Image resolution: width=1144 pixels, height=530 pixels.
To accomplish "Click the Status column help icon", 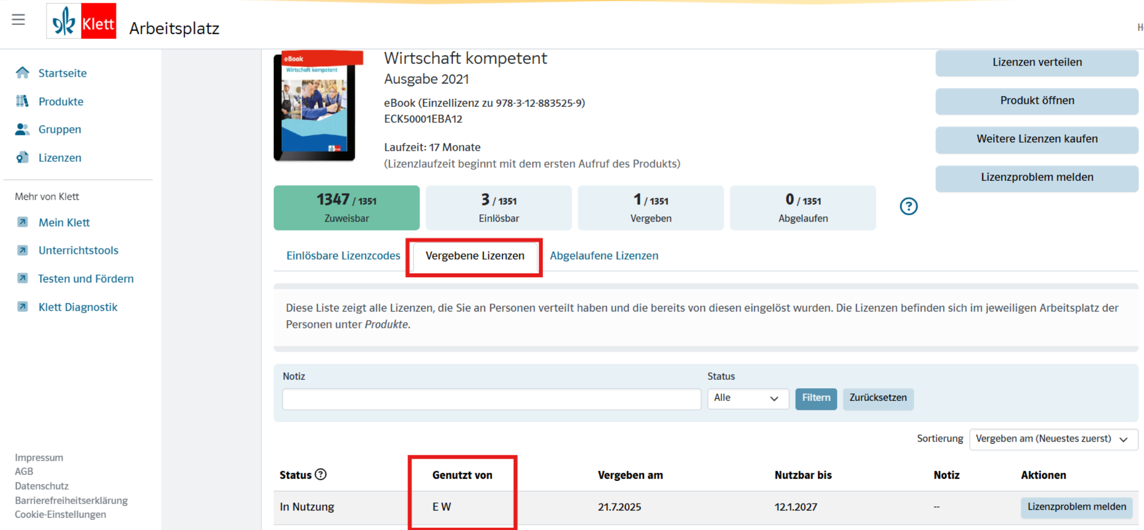I will 321,474.
